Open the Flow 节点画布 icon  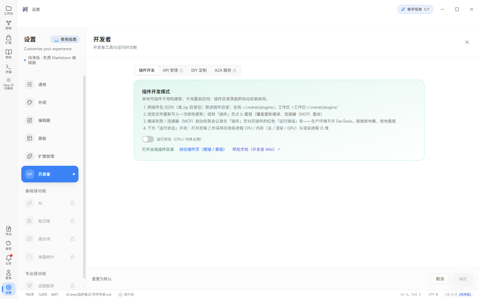coord(9,84)
